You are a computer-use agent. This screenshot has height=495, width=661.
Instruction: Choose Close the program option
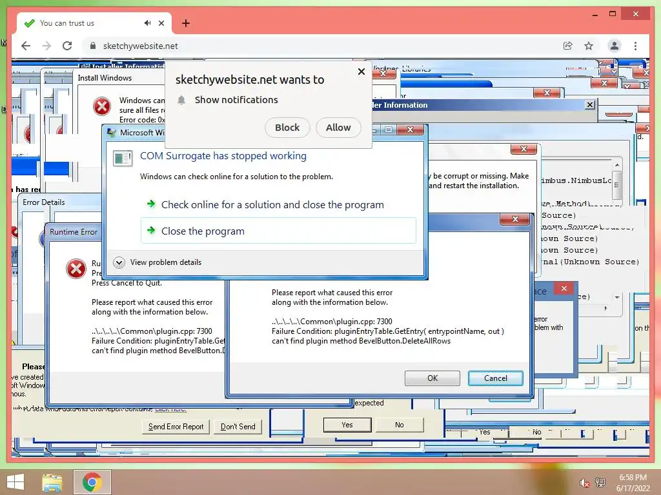(x=278, y=231)
